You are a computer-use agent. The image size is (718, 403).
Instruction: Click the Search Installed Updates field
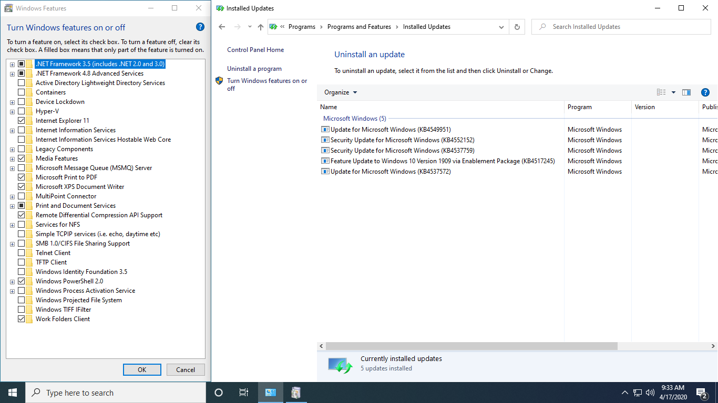coord(621,27)
